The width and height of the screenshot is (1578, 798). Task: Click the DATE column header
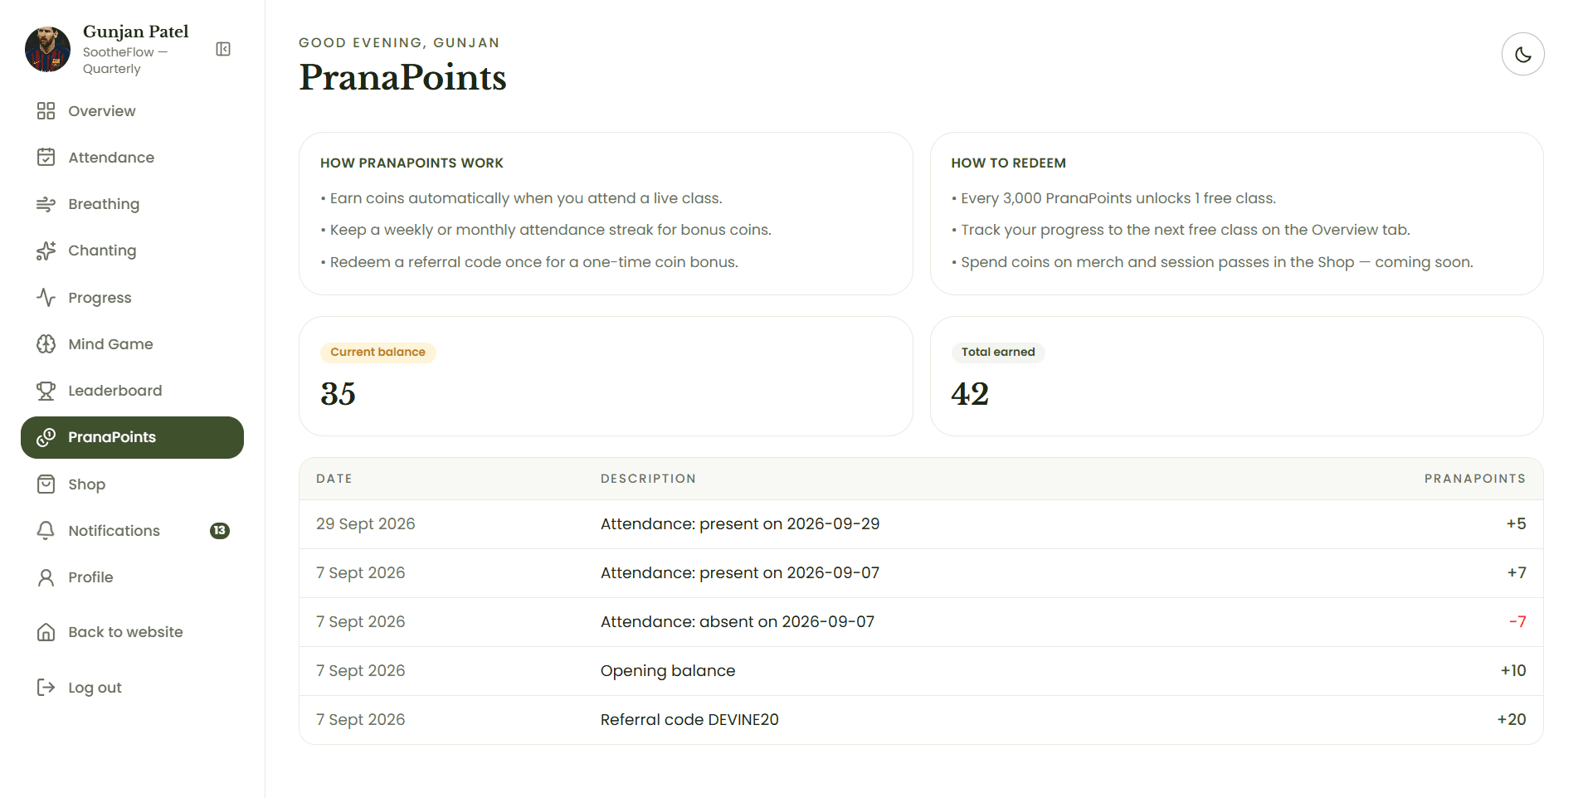coord(334,479)
